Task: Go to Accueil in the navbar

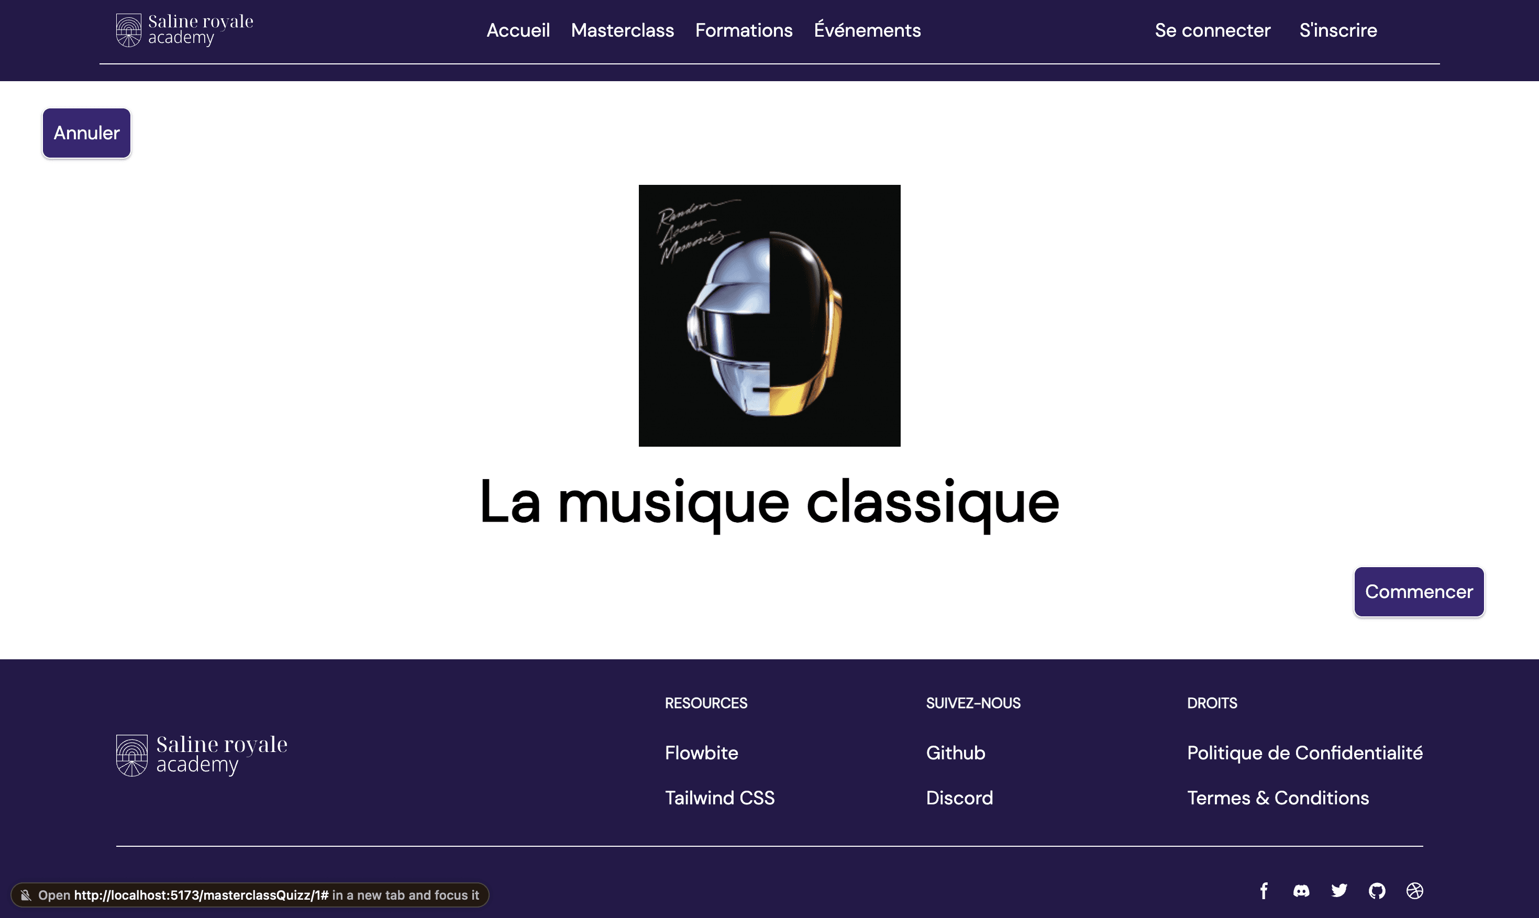Action: point(518,30)
